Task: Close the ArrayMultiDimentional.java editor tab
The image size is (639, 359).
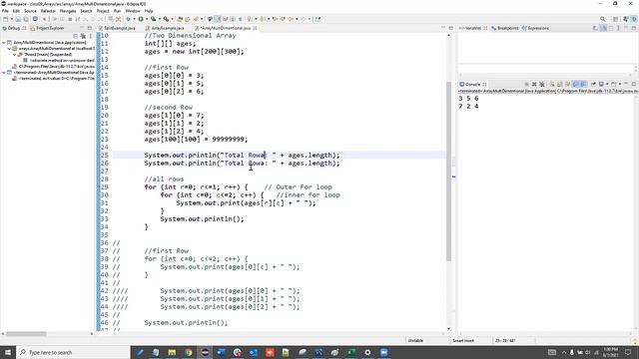Action: pyautogui.click(x=255, y=28)
